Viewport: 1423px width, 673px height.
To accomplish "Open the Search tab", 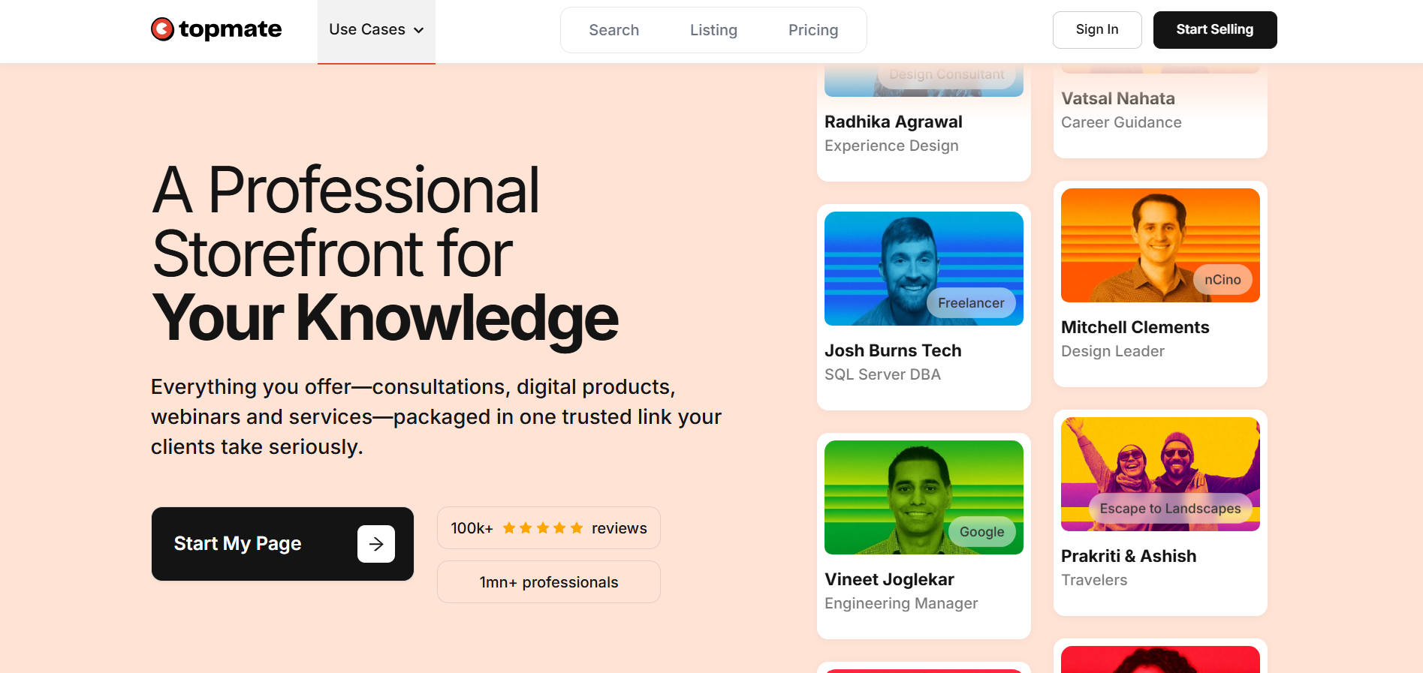I will click(x=614, y=30).
